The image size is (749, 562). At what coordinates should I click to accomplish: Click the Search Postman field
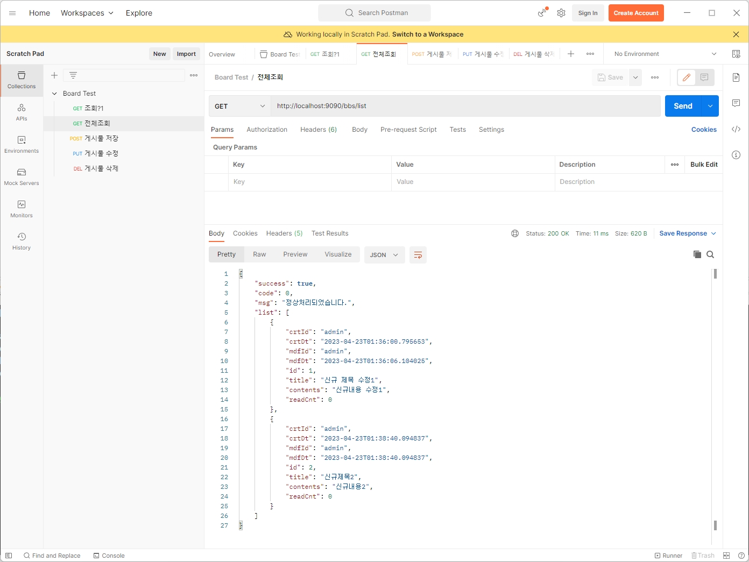pyautogui.click(x=374, y=13)
